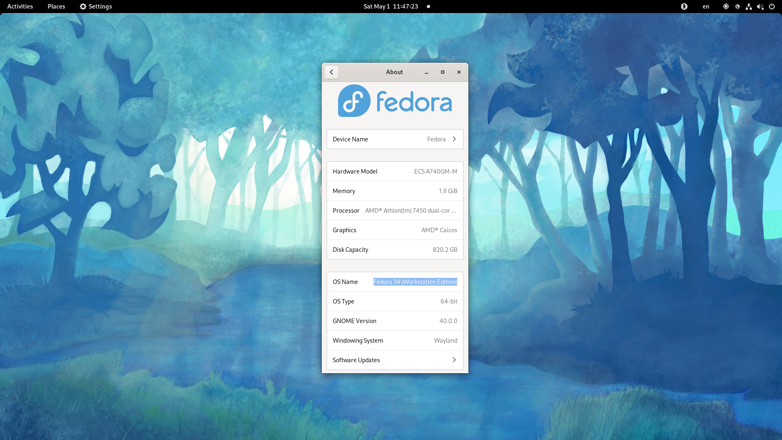The width and height of the screenshot is (782, 440).
Task: Click the back arrow icon
Action: click(332, 72)
